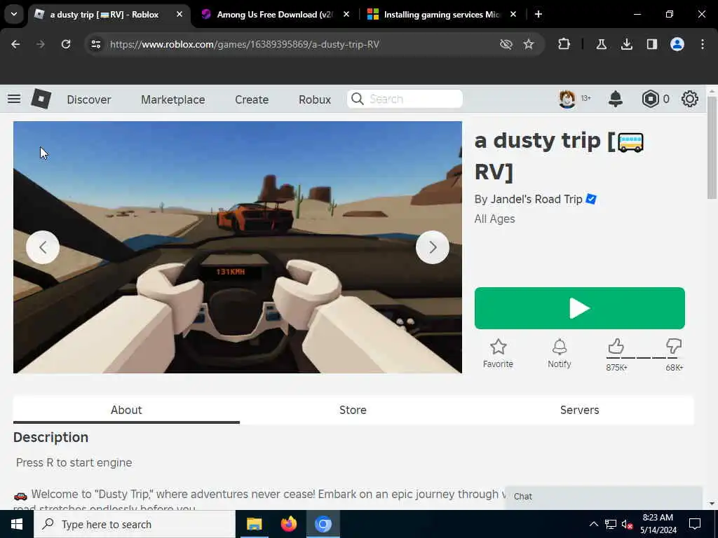Open the browser downloads icon
The image size is (718, 538).
pyautogui.click(x=626, y=44)
